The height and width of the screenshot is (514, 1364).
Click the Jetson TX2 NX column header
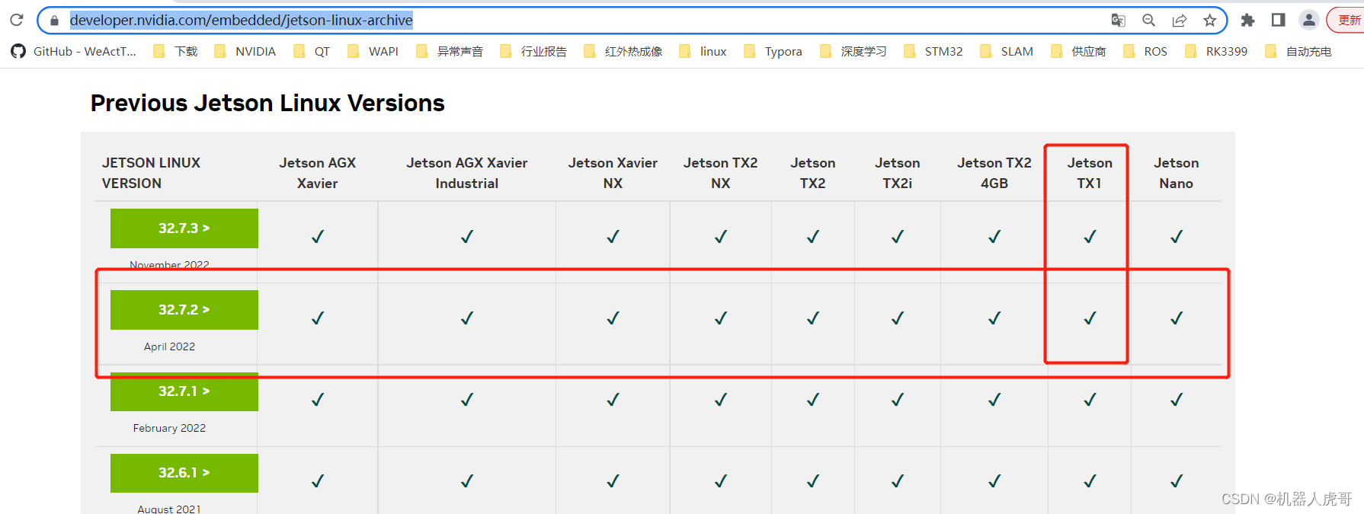(721, 173)
